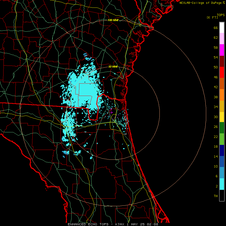The height and width of the screenshot is (226, 226).
Task: Select the legend value "54"
Action: coord(216,57)
